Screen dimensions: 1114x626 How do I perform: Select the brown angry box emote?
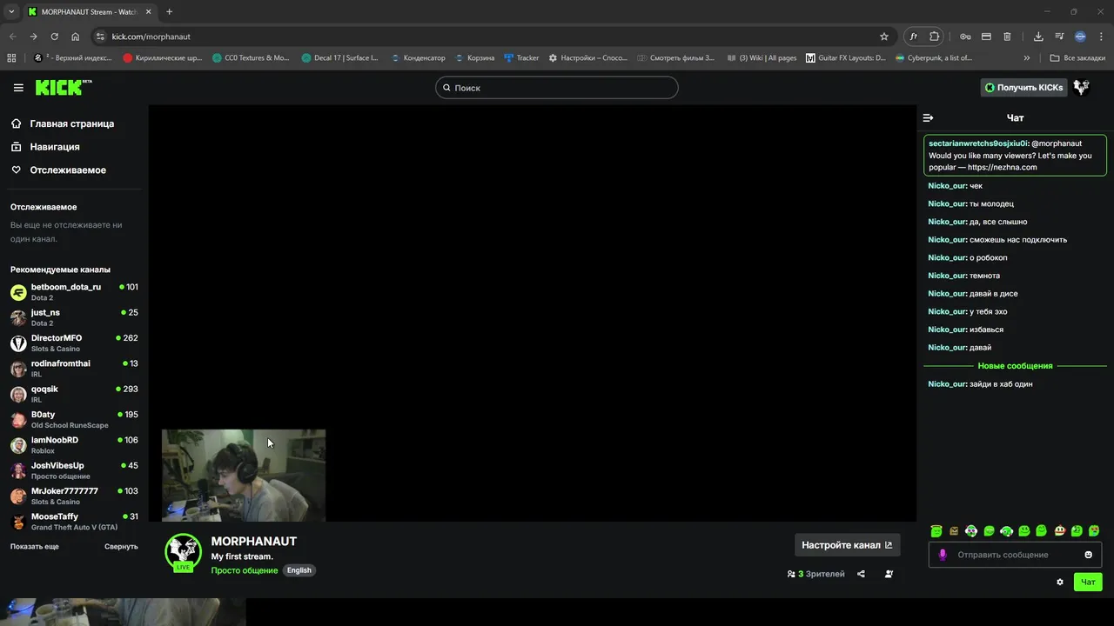click(x=954, y=530)
